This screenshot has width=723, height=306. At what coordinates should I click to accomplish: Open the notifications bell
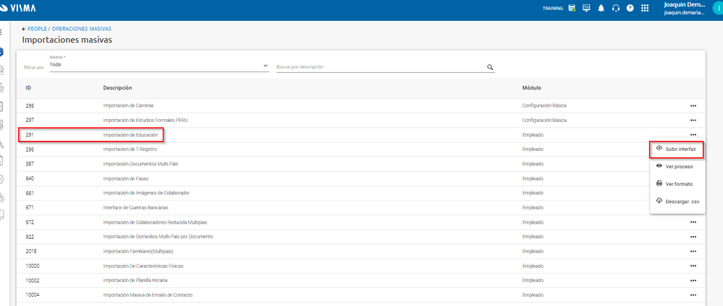(x=601, y=8)
